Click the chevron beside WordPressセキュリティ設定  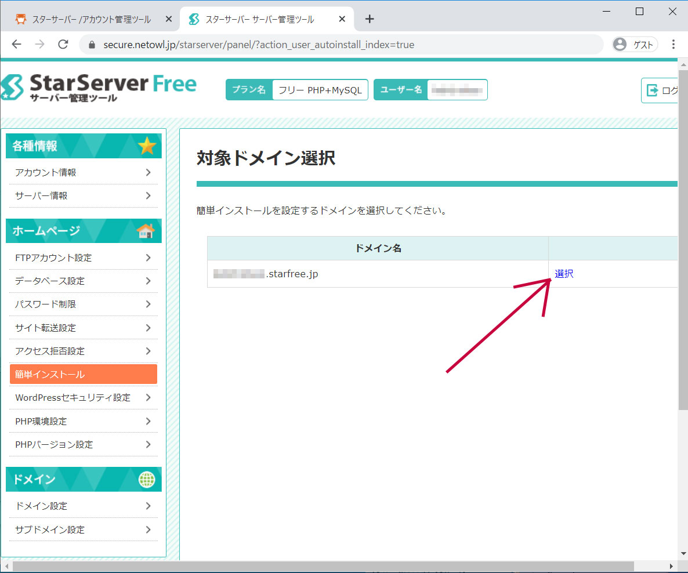pyautogui.click(x=149, y=397)
